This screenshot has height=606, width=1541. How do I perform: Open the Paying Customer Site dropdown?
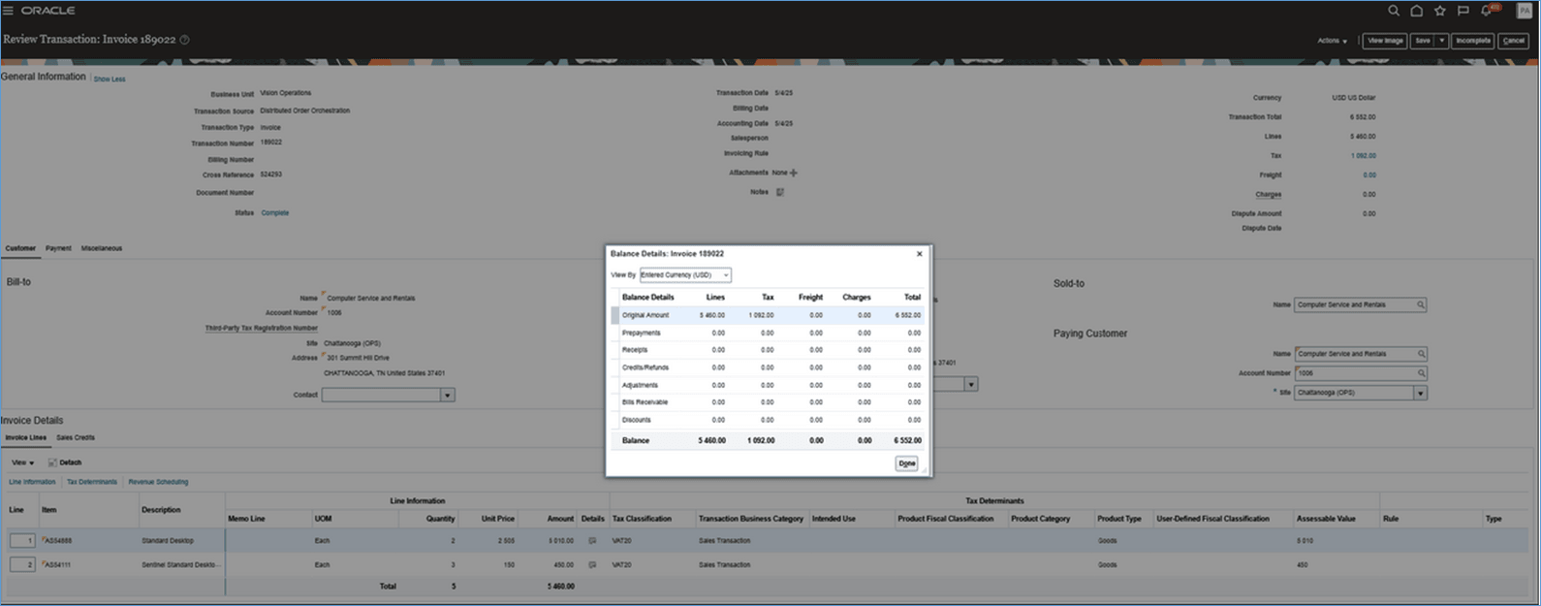(x=1420, y=393)
